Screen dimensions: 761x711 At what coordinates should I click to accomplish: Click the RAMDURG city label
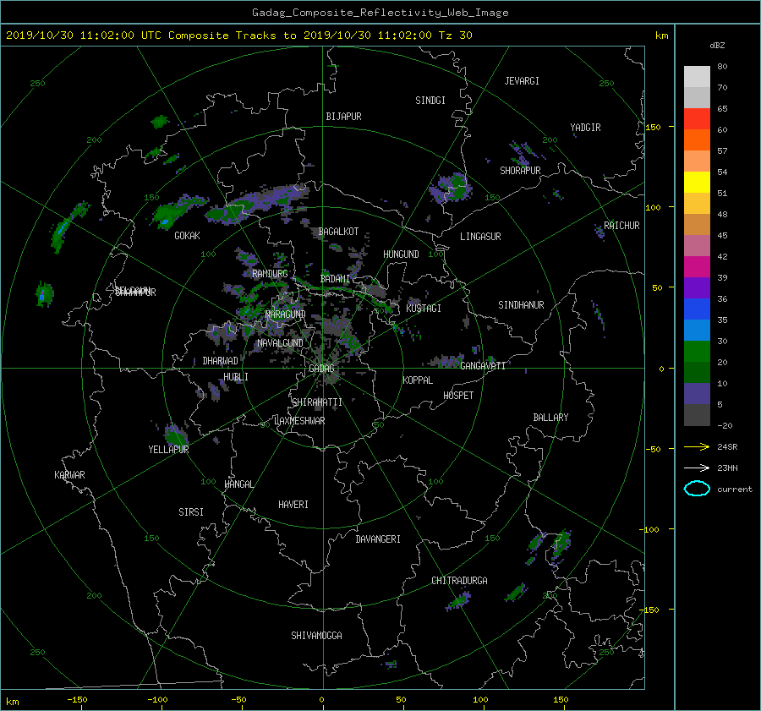click(270, 274)
